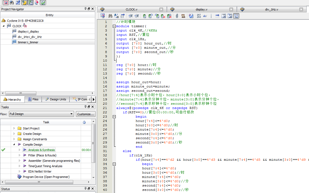Switch to the display.v tab
Image resolution: width=309 pixels, height=193 pixels.
201,9
